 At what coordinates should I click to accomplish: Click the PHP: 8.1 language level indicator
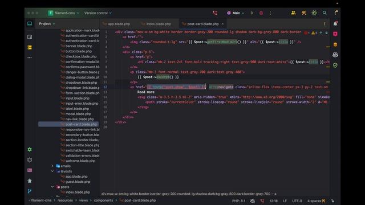pos(238,201)
